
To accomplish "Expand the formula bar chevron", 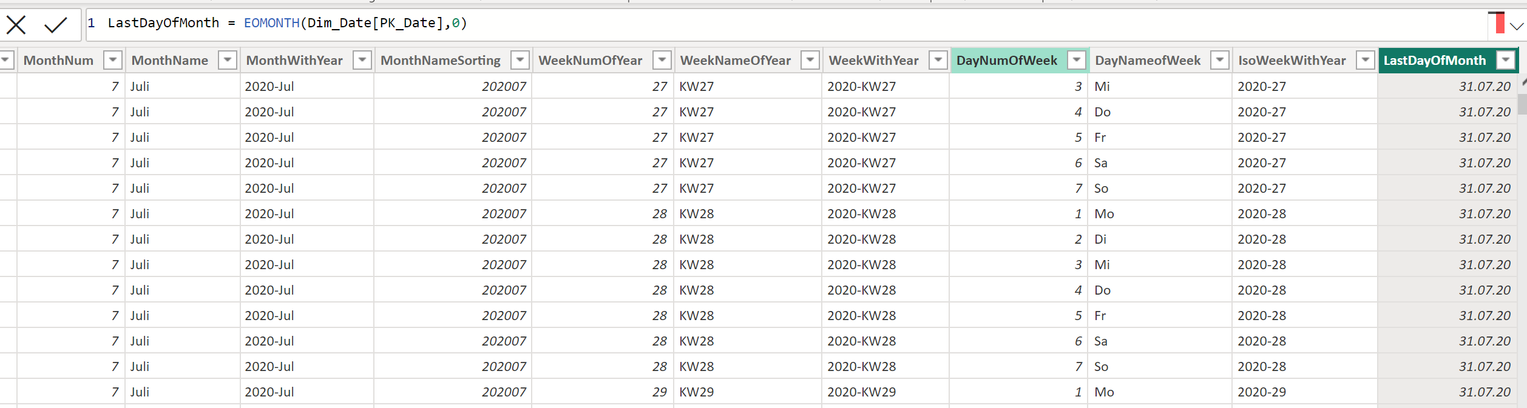I will (x=1517, y=26).
